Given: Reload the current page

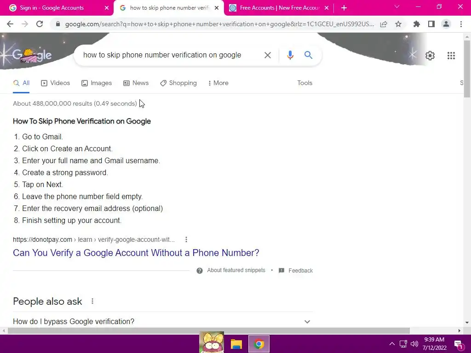Looking at the screenshot, I should point(40,24).
